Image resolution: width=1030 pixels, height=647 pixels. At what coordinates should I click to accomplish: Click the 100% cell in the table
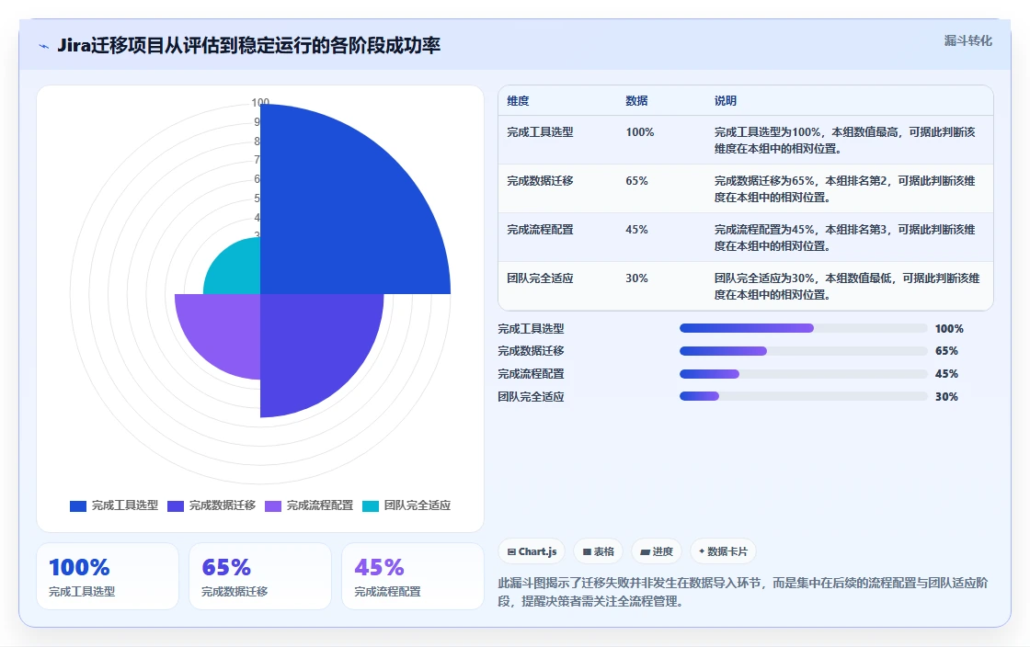pyautogui.click(x=640, y=132)
